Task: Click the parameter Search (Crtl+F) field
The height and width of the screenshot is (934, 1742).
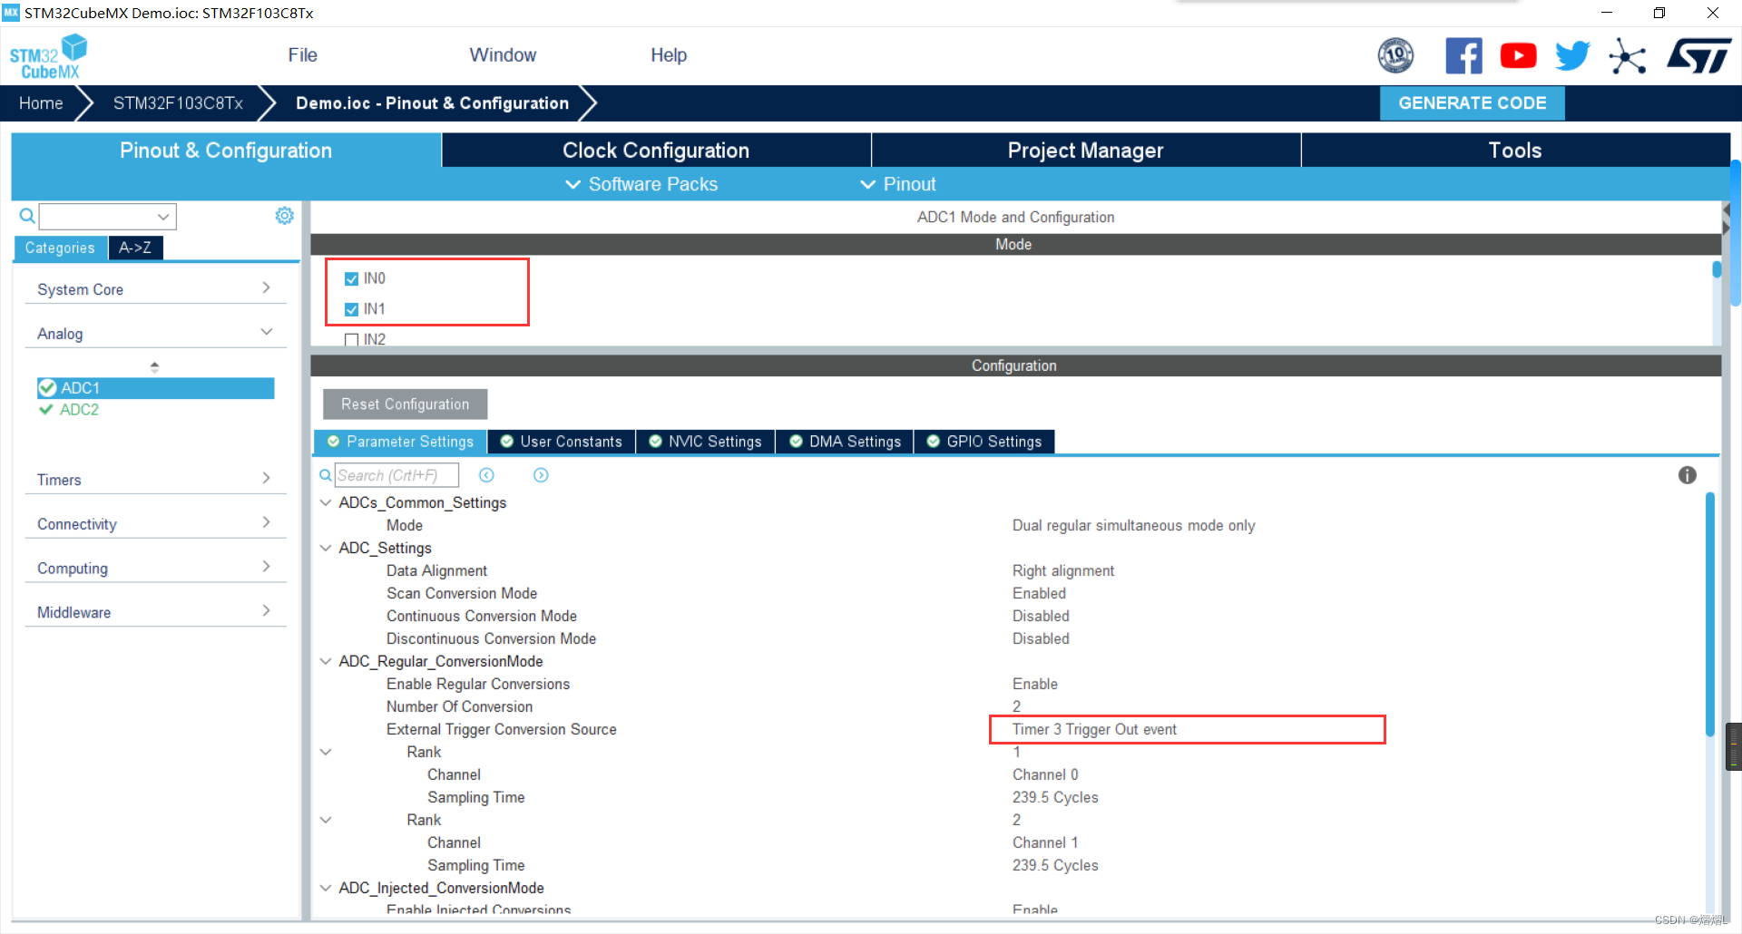Action: [396, 475]
